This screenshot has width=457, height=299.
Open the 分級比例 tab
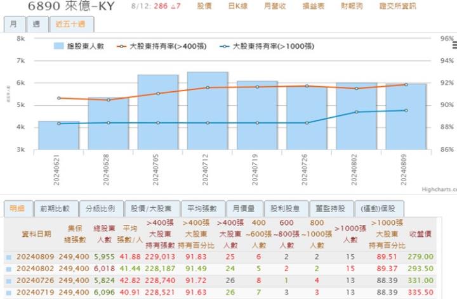tap(99, 208)
